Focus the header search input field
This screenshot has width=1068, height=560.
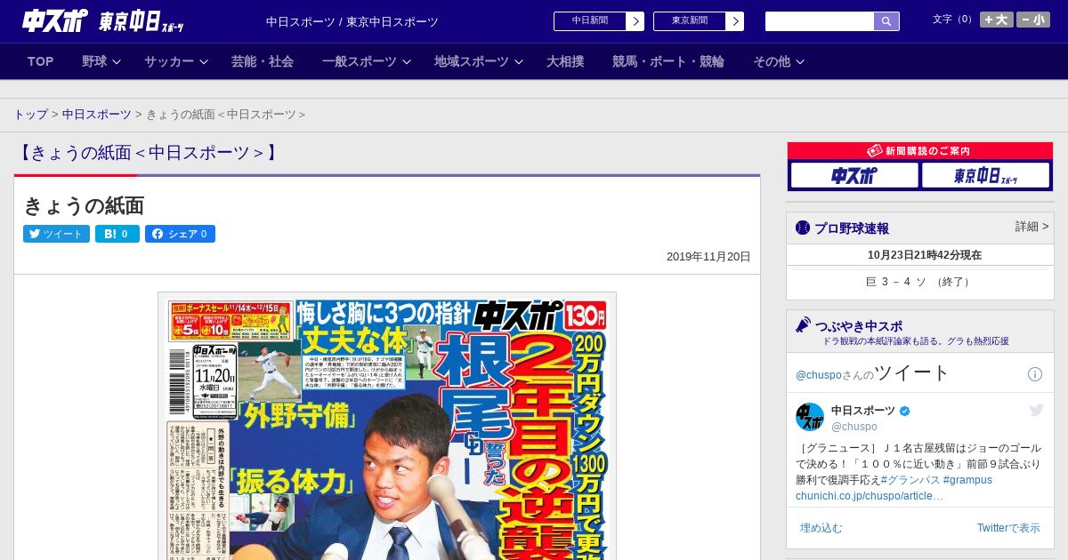(820, 21)
